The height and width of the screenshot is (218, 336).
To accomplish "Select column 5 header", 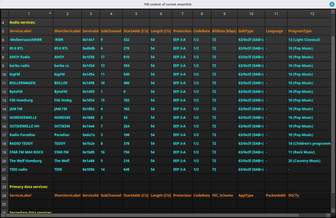I will coord(136,14).
